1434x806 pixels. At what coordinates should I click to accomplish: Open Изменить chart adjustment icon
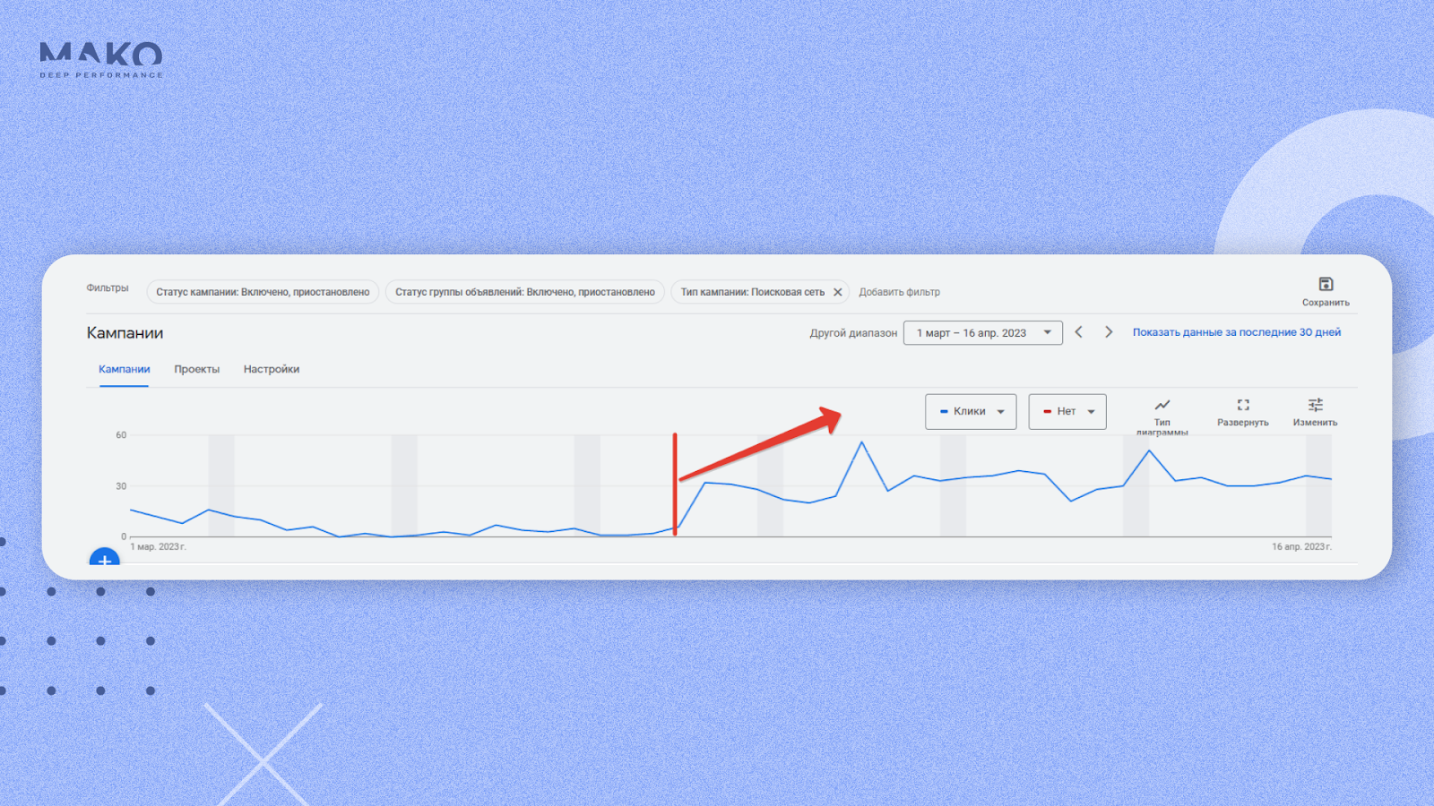[1315, 405]
